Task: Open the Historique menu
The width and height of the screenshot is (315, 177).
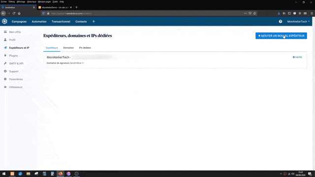Action: [31, 1]
